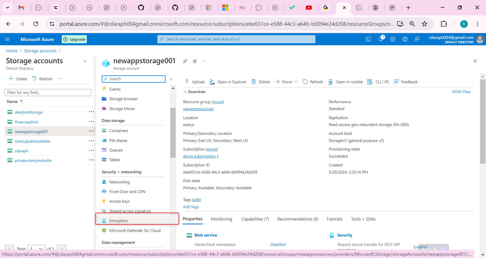
Task: Open more options ellipsis beside newappstorage001 title
Action: coord(205,61)
